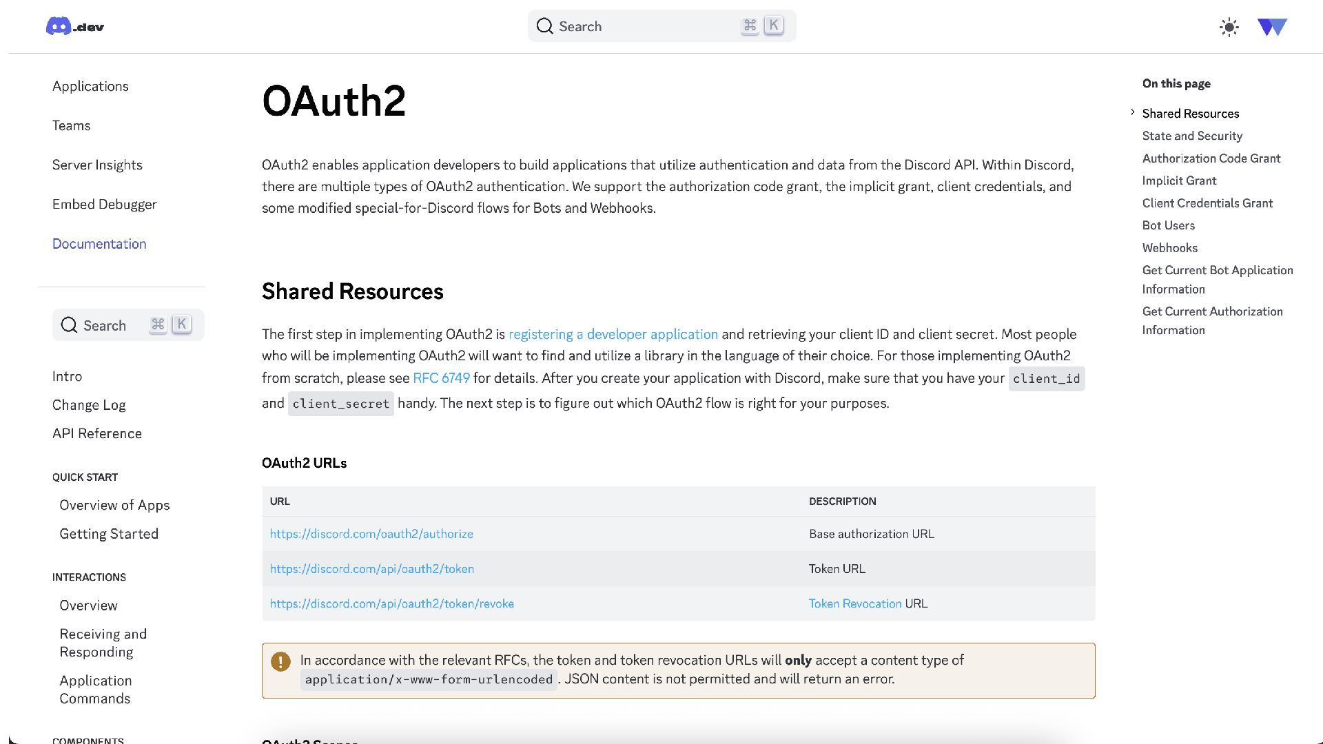This screenshot has height=744, width=1323.
Task: Open Application Commands in Interactions
Action: coord(95,689)
